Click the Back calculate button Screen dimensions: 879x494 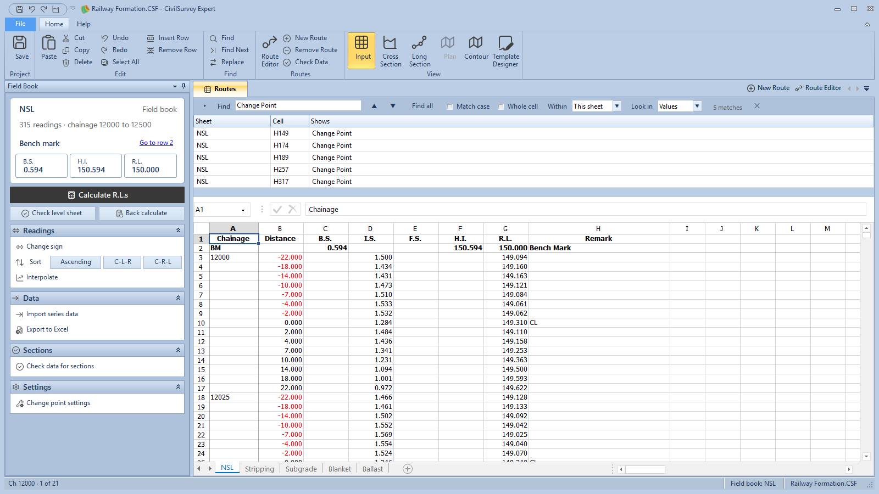[x=142, y=213]
